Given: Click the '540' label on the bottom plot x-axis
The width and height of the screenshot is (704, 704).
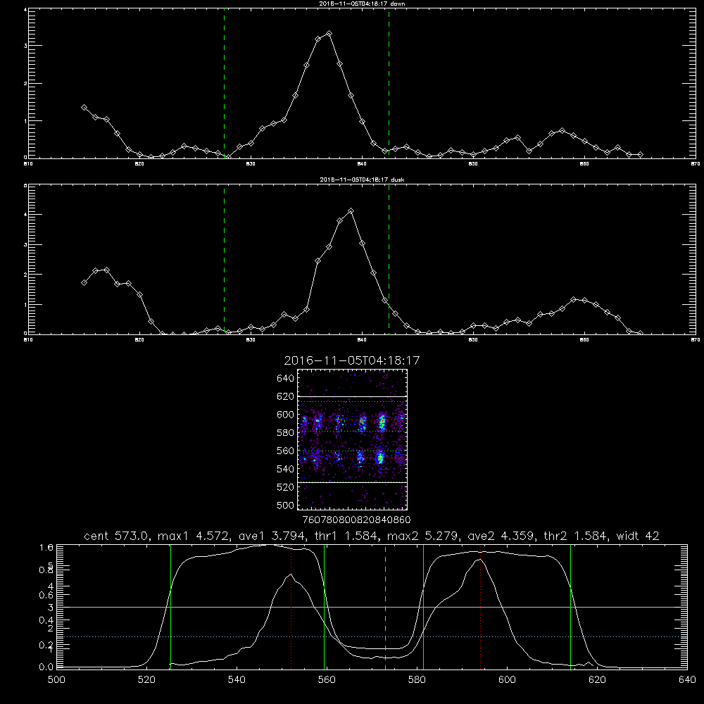Looking at the screenshot, I should coord(237,680).
